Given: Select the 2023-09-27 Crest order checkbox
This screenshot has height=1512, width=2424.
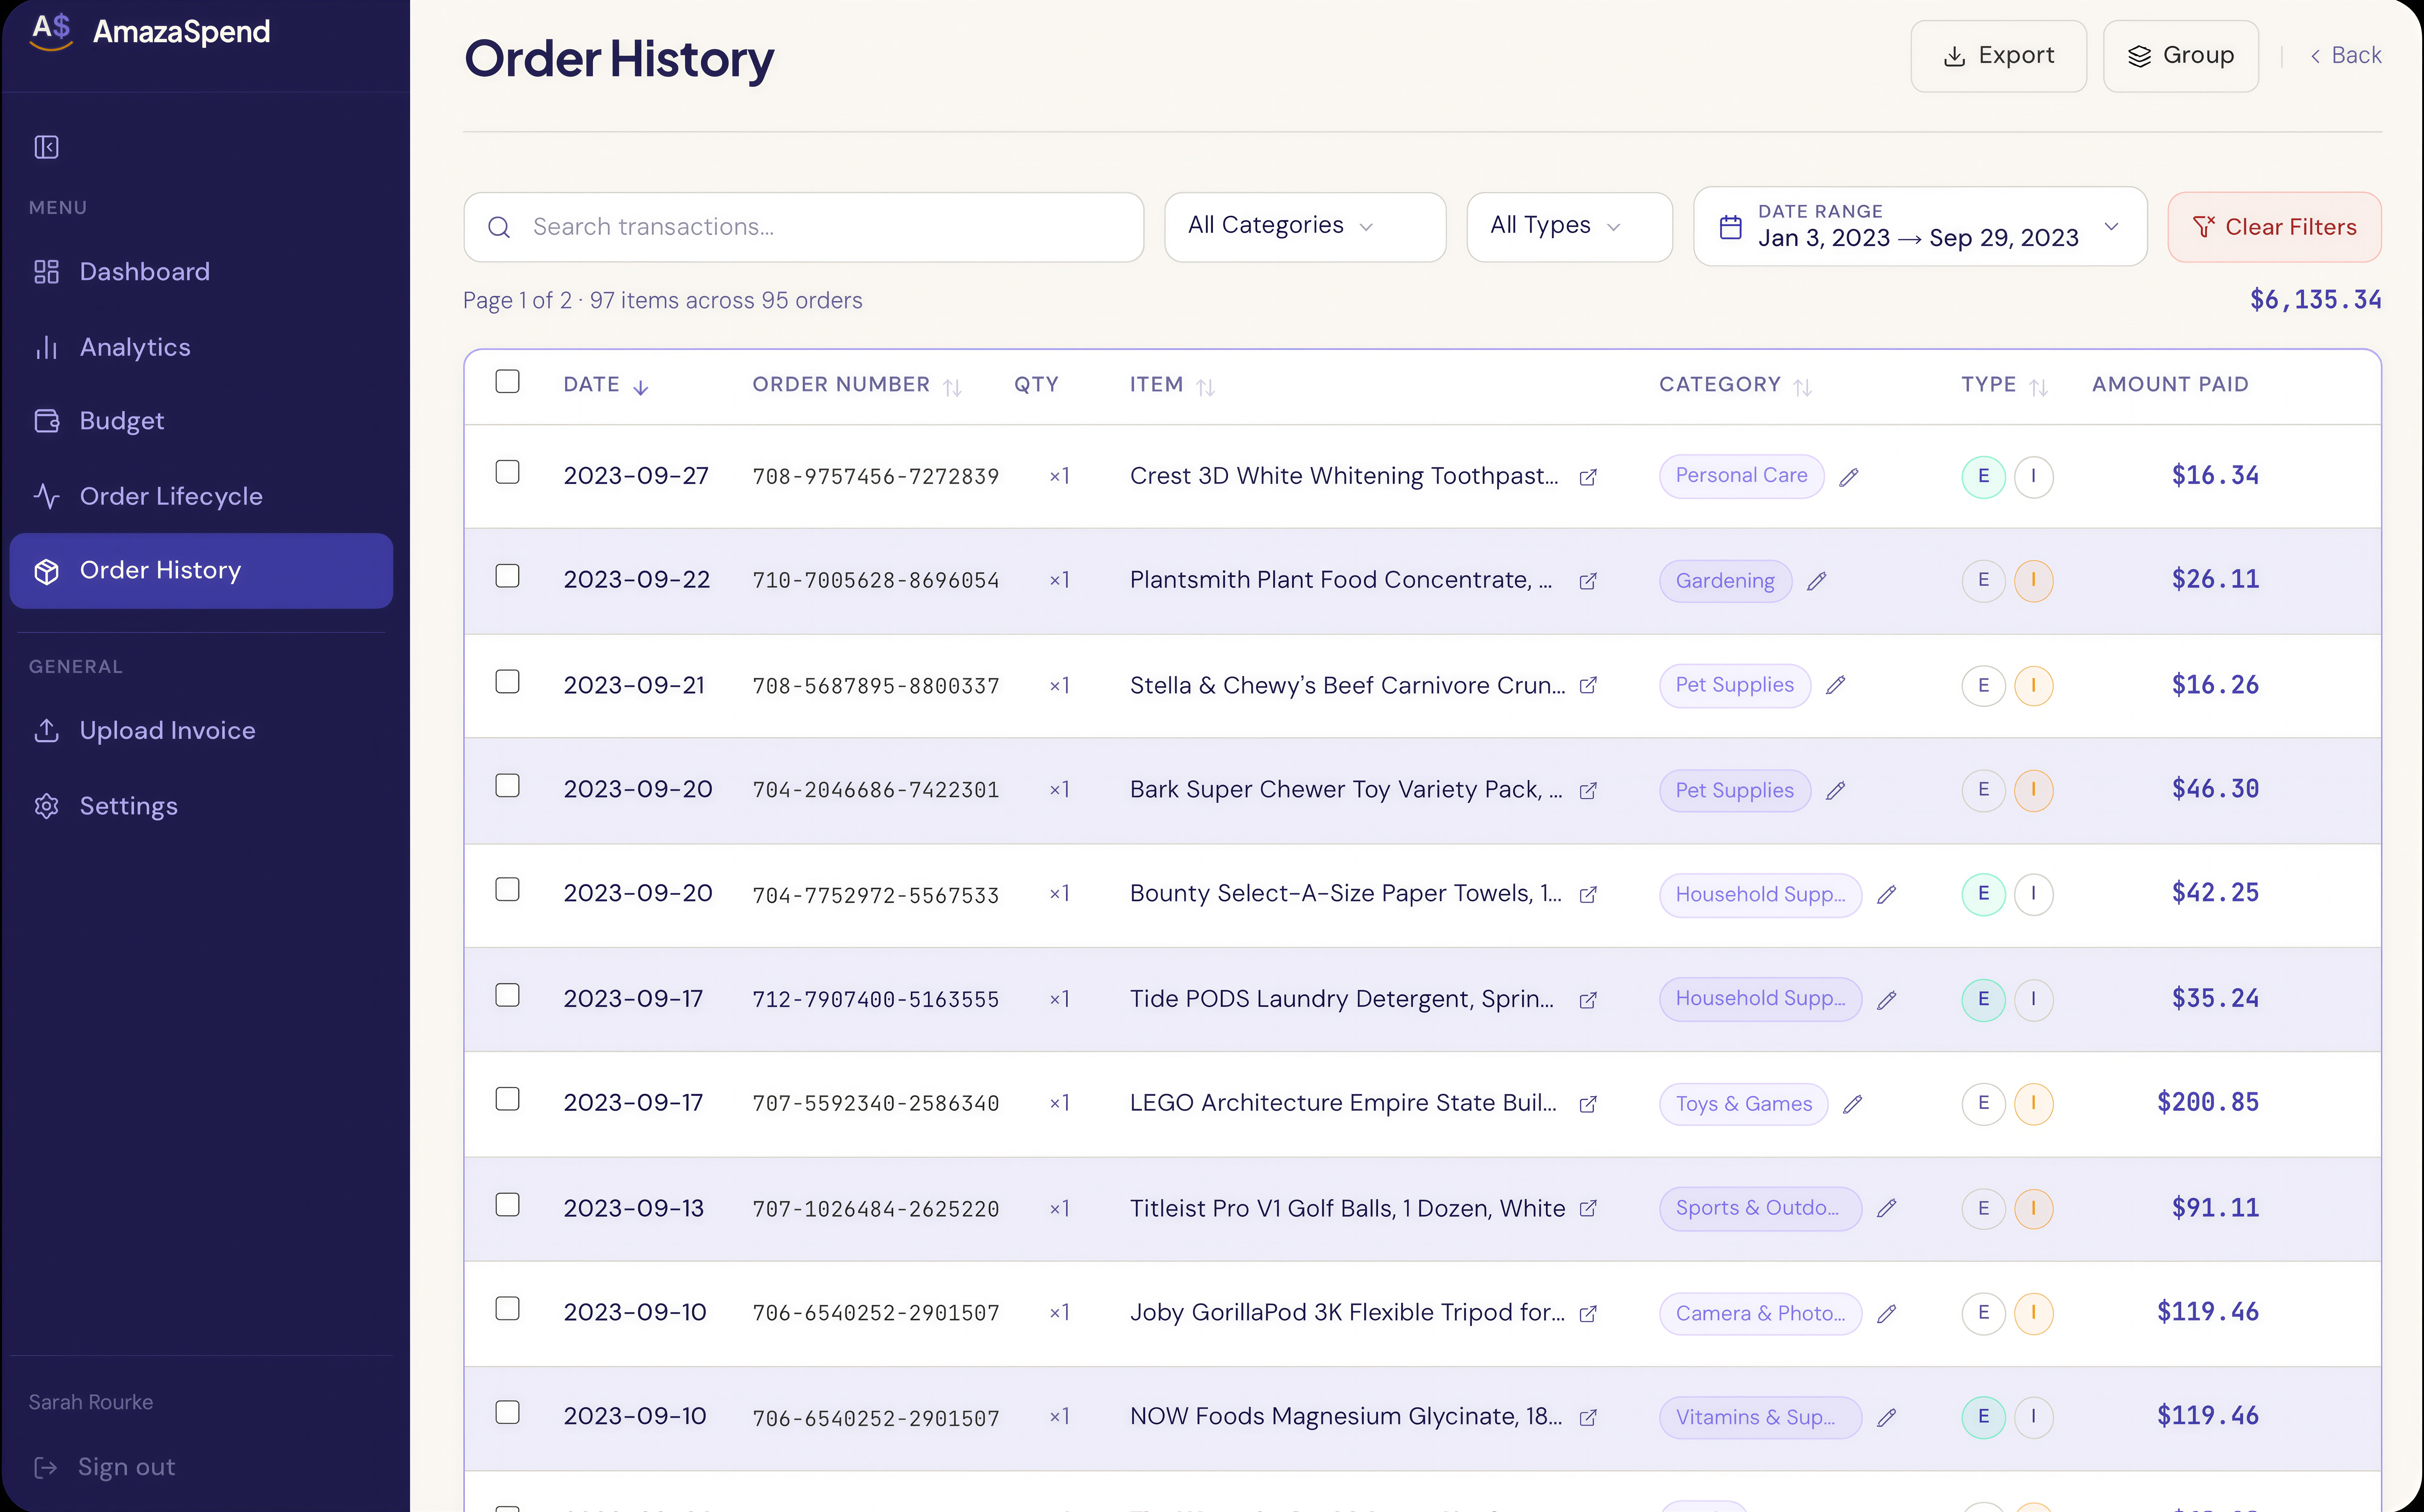Looking at the screenshot, I should (507, 472).
